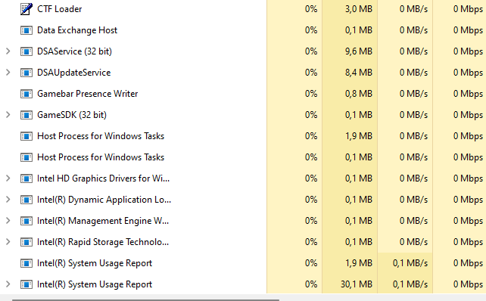Expand the GameSDK (32 bit) group
The width and height of the screenshot is (486, 301).
point(8,115)
